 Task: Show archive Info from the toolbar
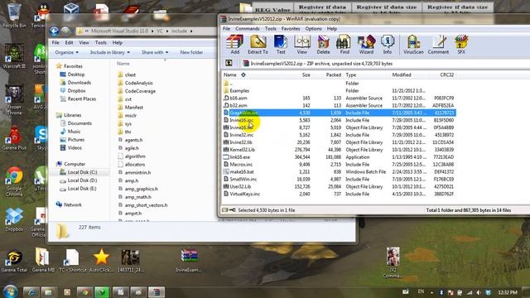[x=388, y=44]
